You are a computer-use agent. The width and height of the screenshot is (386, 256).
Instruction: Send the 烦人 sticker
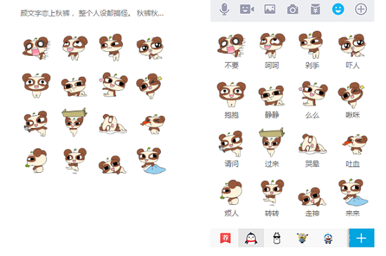click(231, 192)
